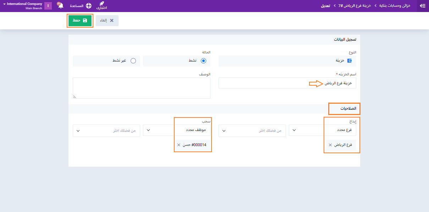The width and height of the screenshot is (429, 212).
Task: Expand withdrawal employee من فضلك اختر selector
Action: 106,131
